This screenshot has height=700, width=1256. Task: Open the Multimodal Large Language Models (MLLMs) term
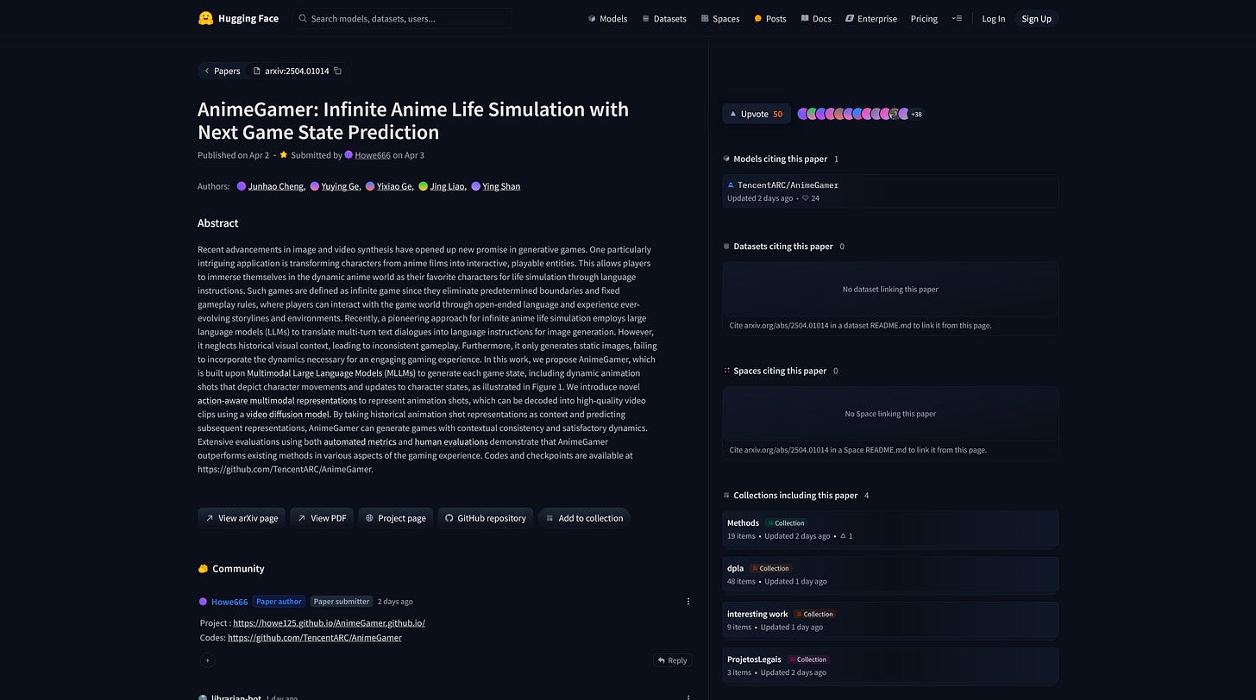[x=331, y=373]
